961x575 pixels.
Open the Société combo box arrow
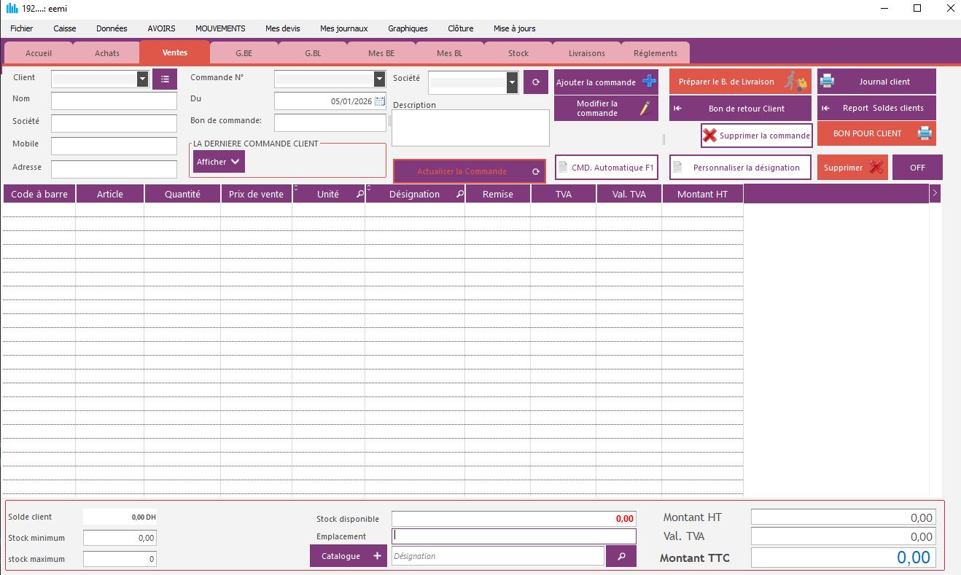(512, 82)
